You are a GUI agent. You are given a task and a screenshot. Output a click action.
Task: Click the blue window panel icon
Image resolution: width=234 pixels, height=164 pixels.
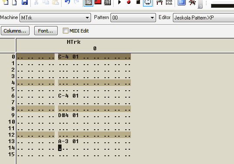(181, 3)
